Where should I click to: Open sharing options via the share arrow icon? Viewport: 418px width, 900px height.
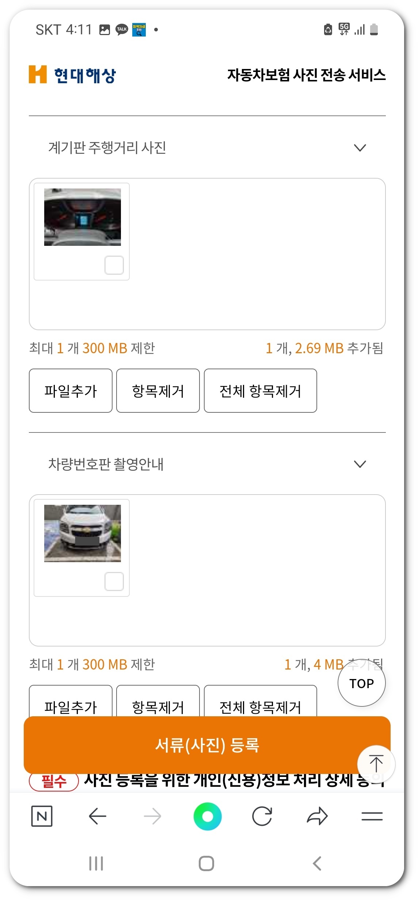318,816
